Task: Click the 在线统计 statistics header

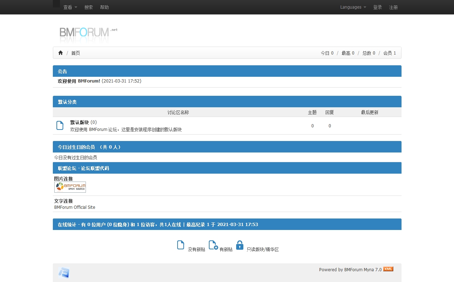Action: coord(227,224)
